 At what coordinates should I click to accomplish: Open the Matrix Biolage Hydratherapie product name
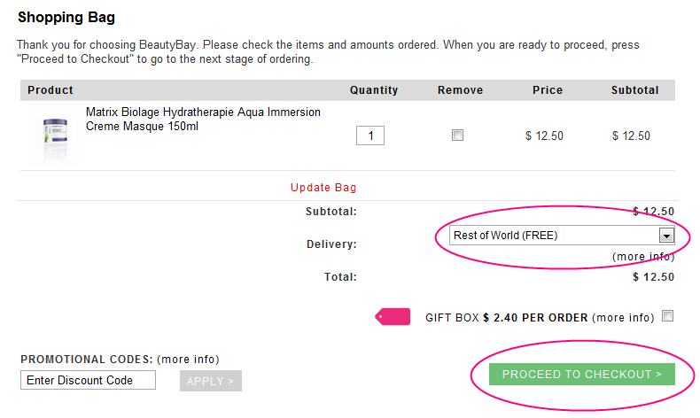tap(203, 119)
